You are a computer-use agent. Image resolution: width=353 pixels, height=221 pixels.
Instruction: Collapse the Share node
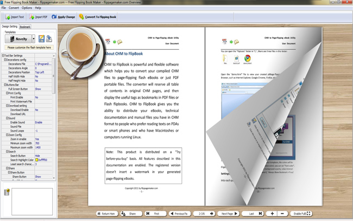point(7,168)
